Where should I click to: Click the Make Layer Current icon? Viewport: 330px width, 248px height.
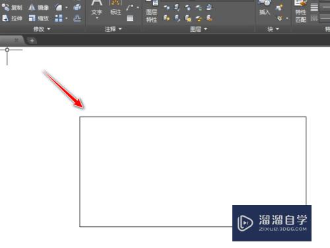click(209, 8)
